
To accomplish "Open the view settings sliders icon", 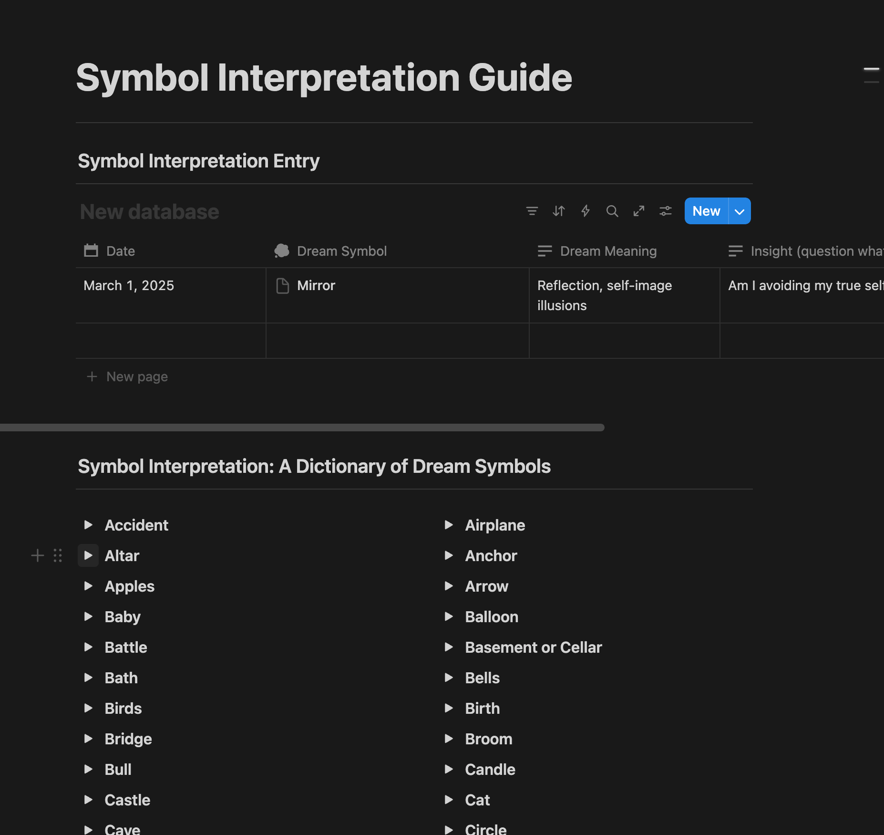I will [x=665, y=211].
